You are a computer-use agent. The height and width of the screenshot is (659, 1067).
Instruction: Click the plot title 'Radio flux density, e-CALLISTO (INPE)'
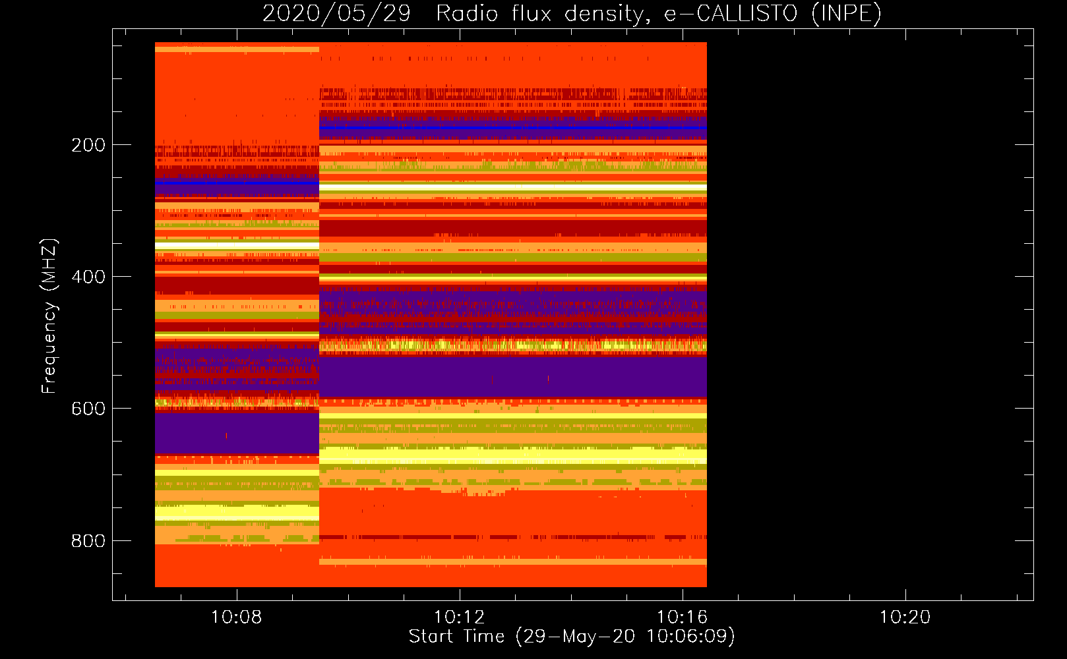click(659, 13)
